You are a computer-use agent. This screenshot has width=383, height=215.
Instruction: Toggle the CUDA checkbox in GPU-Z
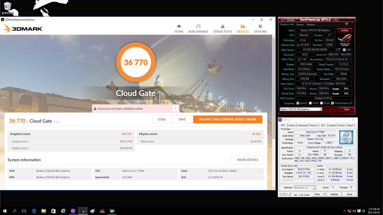click(x=310, y=103)
